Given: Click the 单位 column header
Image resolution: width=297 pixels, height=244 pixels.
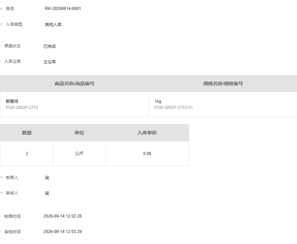Looking at the screenshot, I should (79, 133).
